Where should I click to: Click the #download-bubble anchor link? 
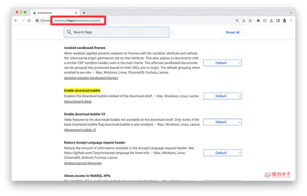coord(78,101)
